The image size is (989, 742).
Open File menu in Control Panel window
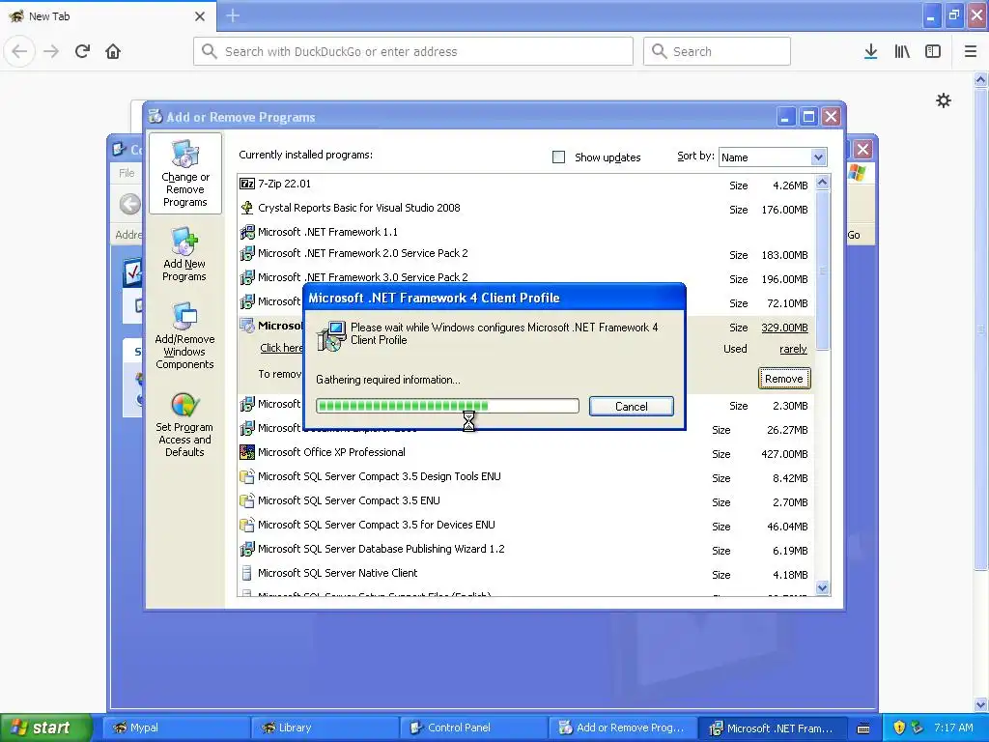point(127,173)
